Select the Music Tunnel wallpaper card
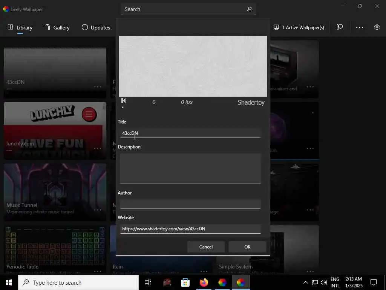Screen dimensions: 386x290 point(55,192)
